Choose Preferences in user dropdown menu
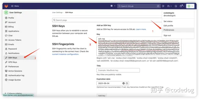This screenshot has height=99, width=199. 178,30
